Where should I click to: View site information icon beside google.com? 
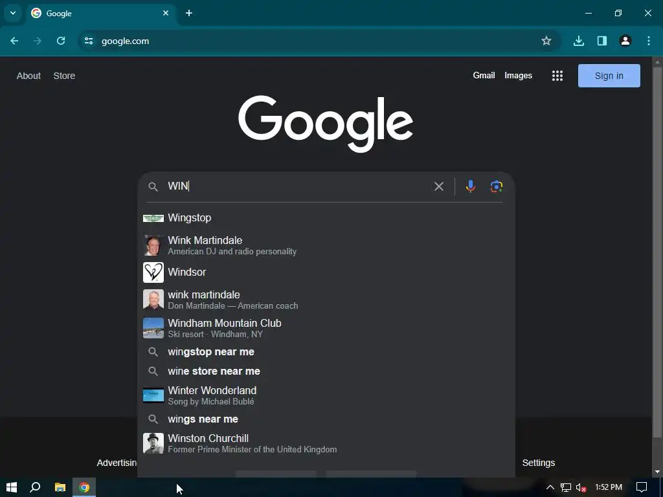[x=88, y=41]
